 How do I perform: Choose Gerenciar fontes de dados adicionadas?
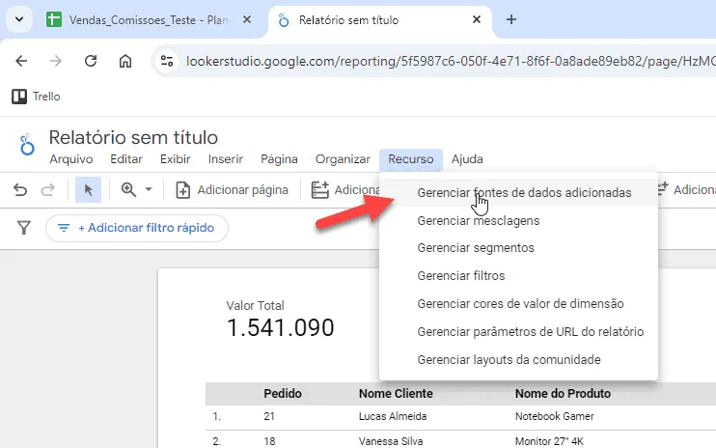coord(519,193)
